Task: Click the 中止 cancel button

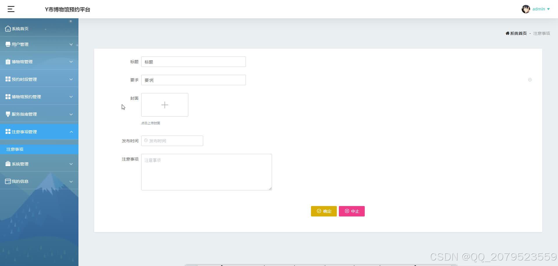Action: coord(352,211)
